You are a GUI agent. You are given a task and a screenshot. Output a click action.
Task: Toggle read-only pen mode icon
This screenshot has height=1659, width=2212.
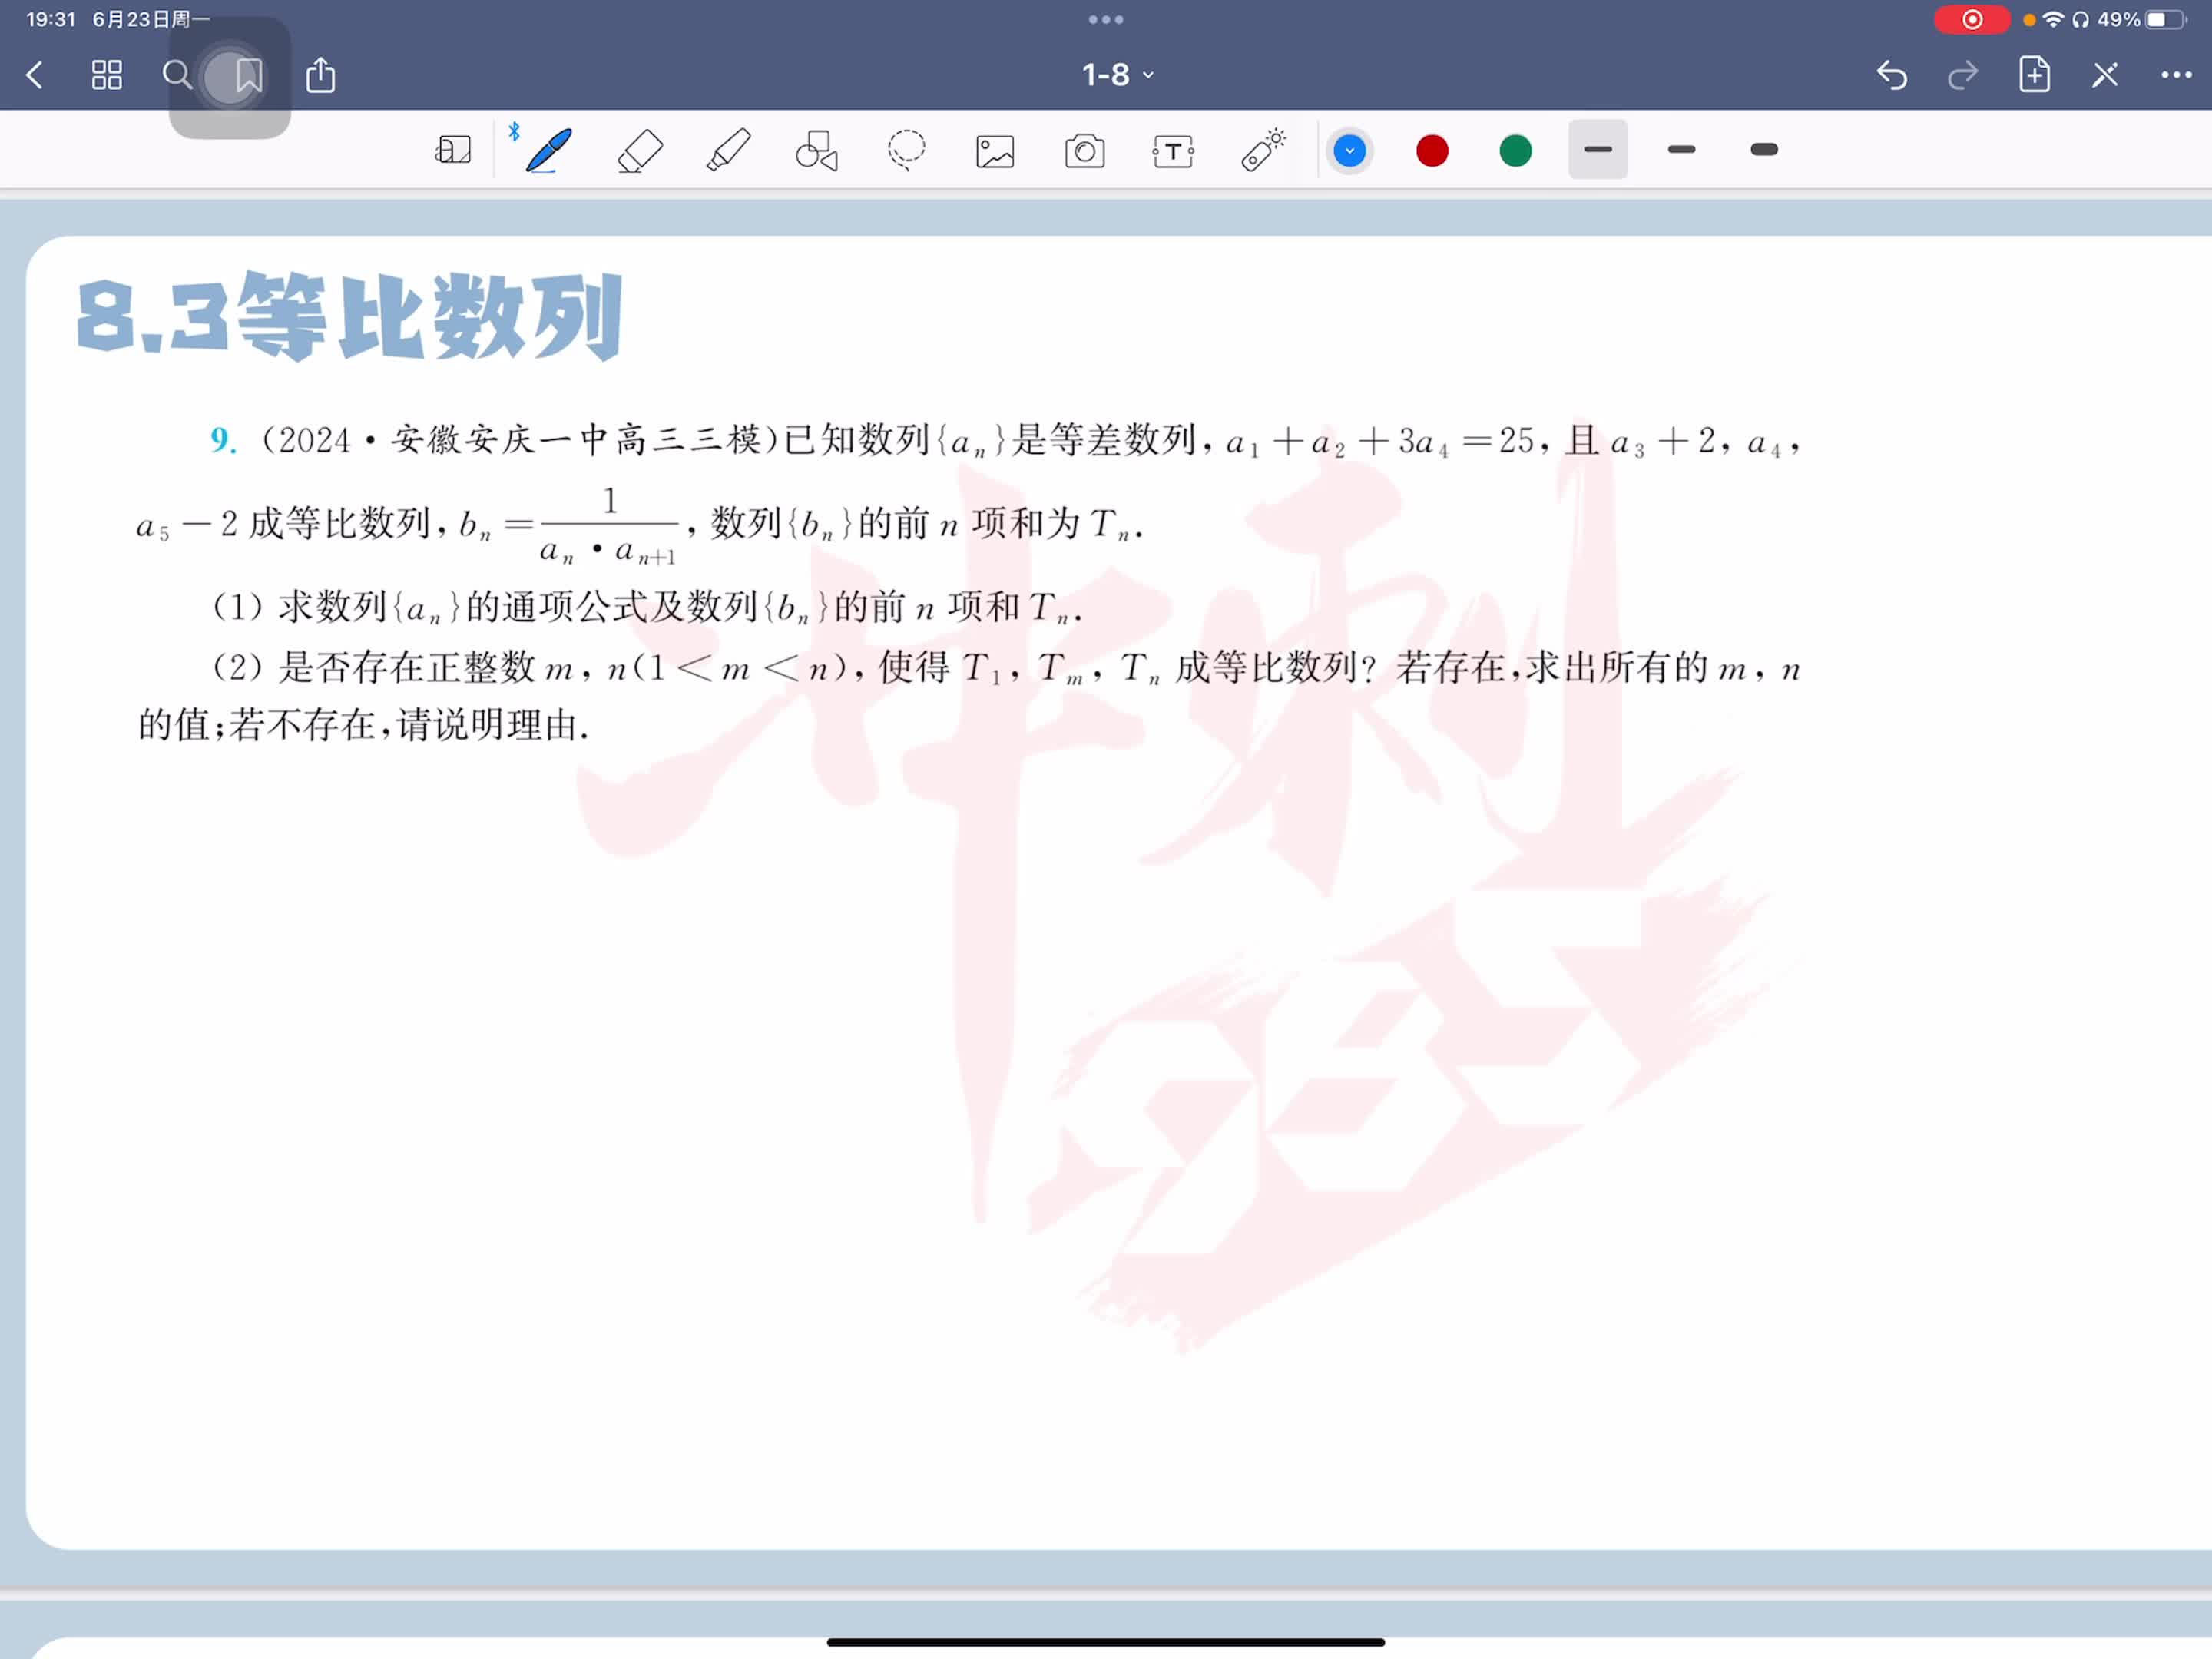tap(2105, 75)
